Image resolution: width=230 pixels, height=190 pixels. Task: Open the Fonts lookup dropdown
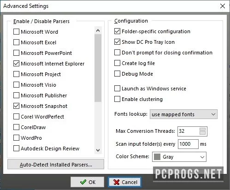(x=183, y=114)
